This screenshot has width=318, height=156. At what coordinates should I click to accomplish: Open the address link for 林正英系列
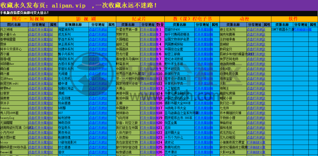pyautogui.click(x=98, y=44)
